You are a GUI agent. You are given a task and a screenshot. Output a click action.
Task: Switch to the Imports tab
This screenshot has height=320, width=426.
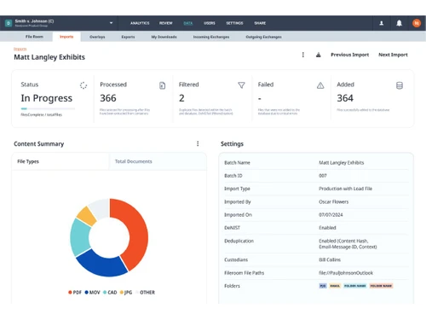tap(66, 37)
